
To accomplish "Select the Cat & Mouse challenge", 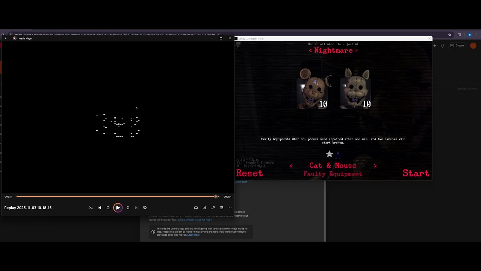I will [333, 166].
